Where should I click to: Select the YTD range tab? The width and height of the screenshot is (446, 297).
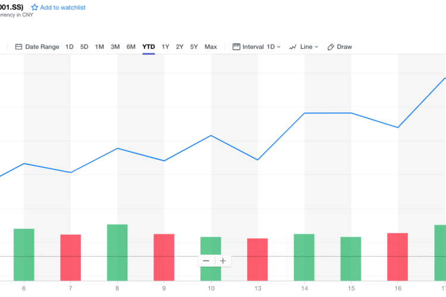(x=149, y=47)
